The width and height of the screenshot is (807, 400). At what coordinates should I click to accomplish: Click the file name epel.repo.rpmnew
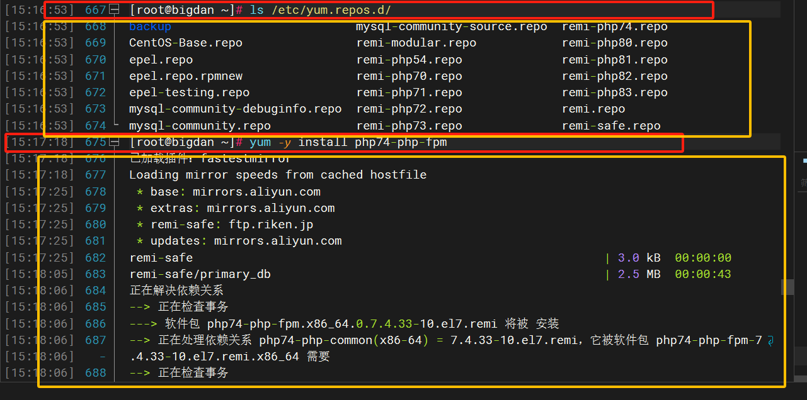tap(185, 76)
